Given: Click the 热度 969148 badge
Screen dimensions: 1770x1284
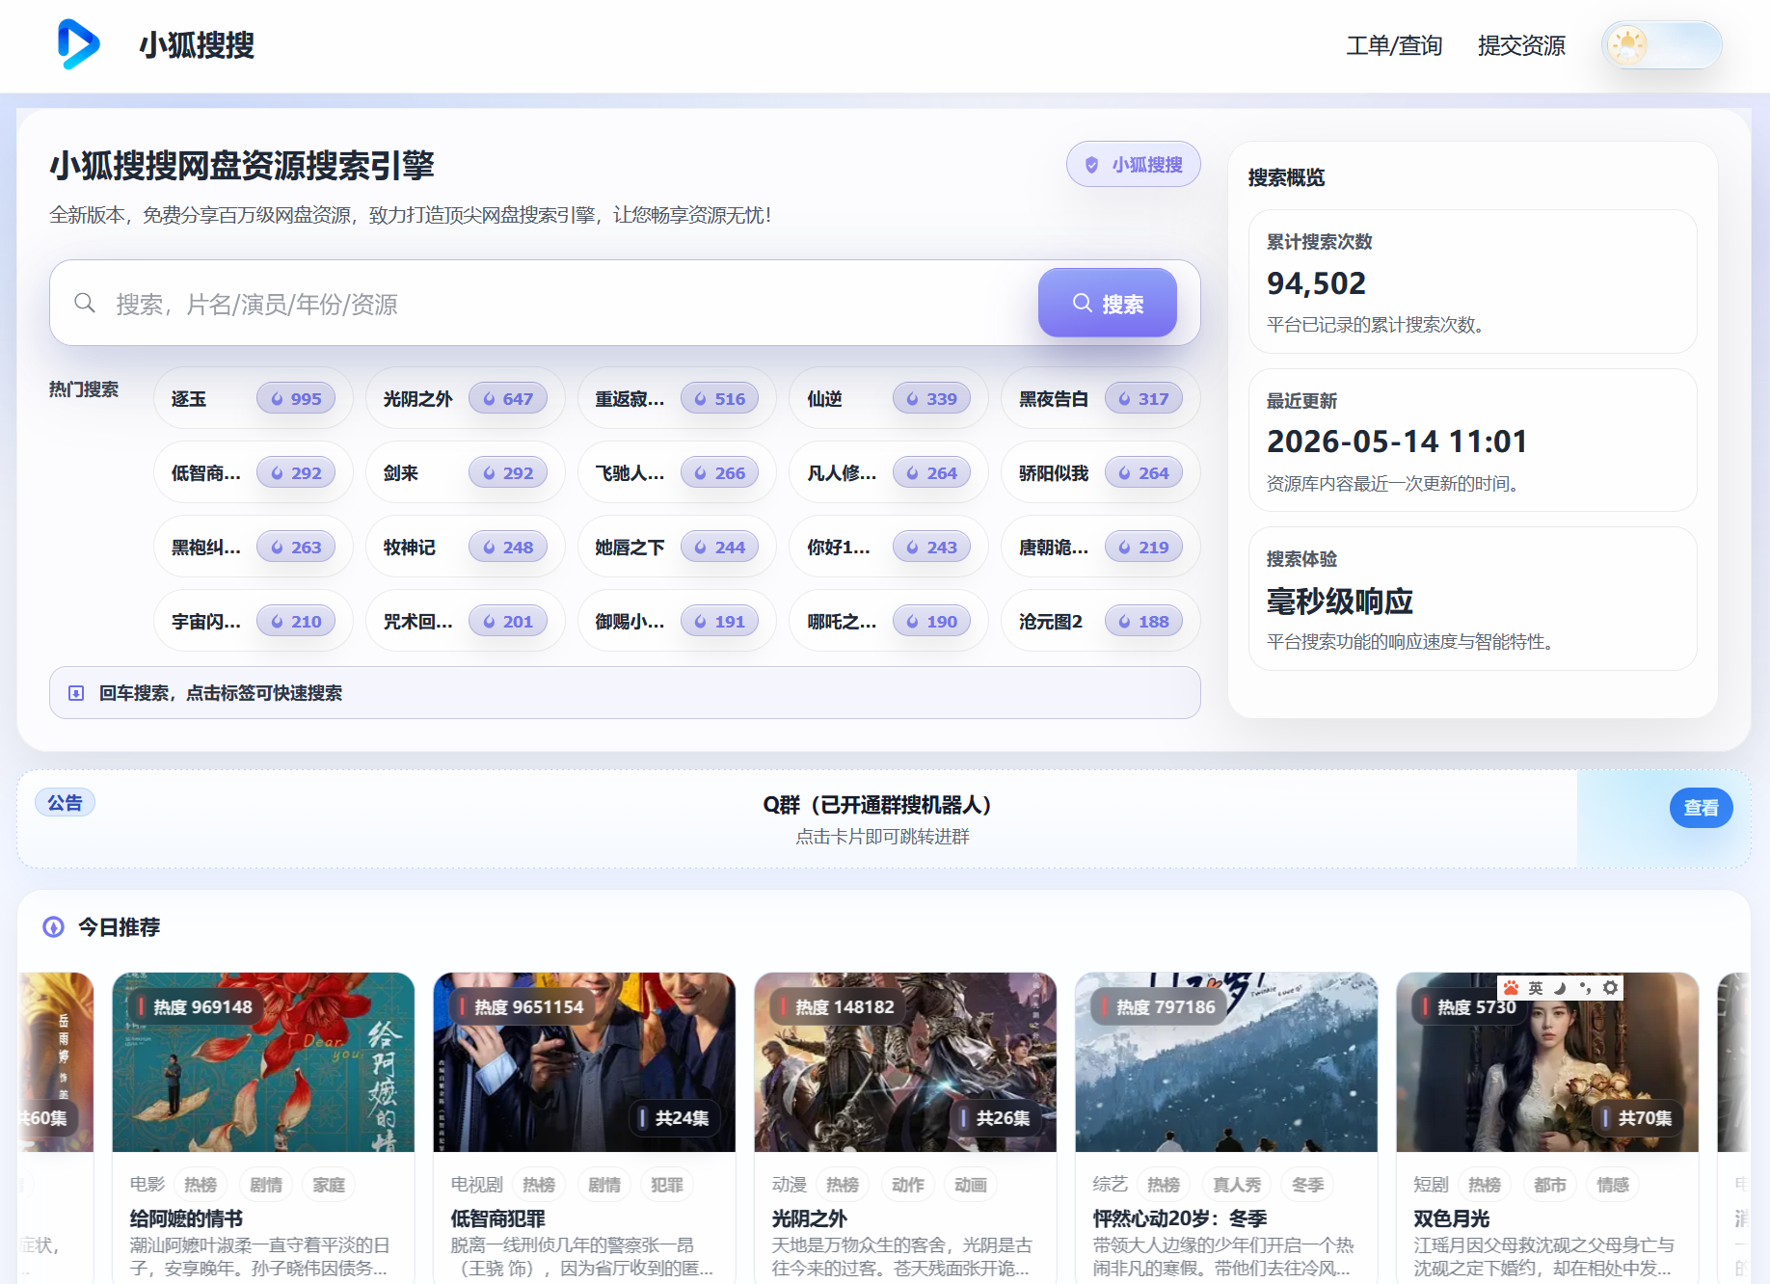Looking at the screenshot, I should [x=195, y=1007].
